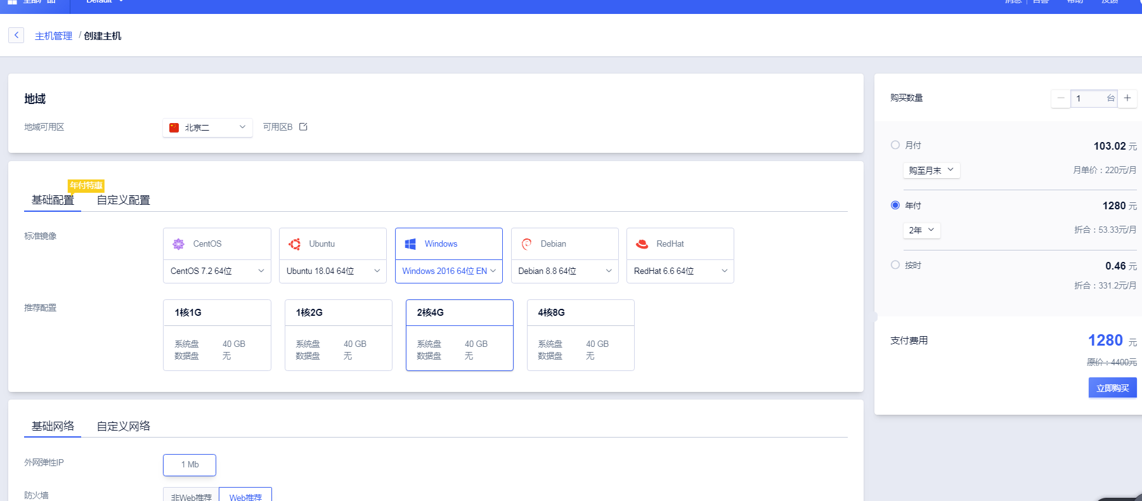Screen dimensions: 1142x501
Task: Open the 主机管理 breadcrumb link
Action: 53,36
